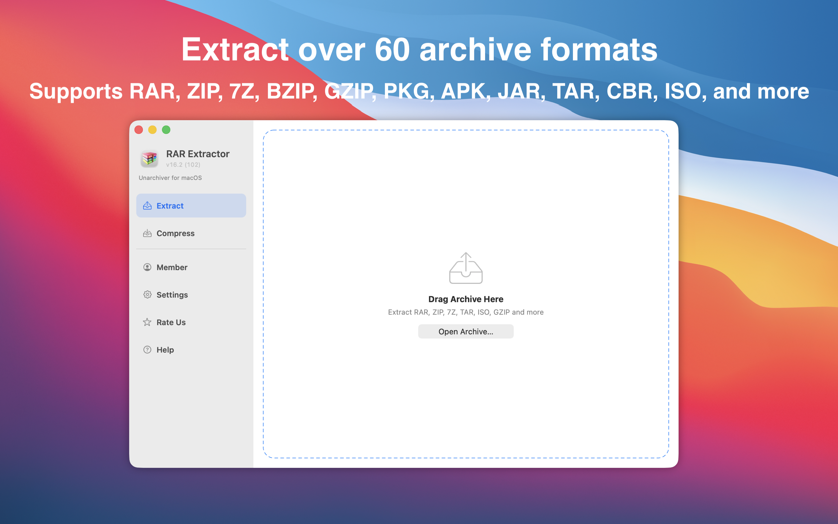Click the Extract tray icon in sidebar

click(147, 206)
